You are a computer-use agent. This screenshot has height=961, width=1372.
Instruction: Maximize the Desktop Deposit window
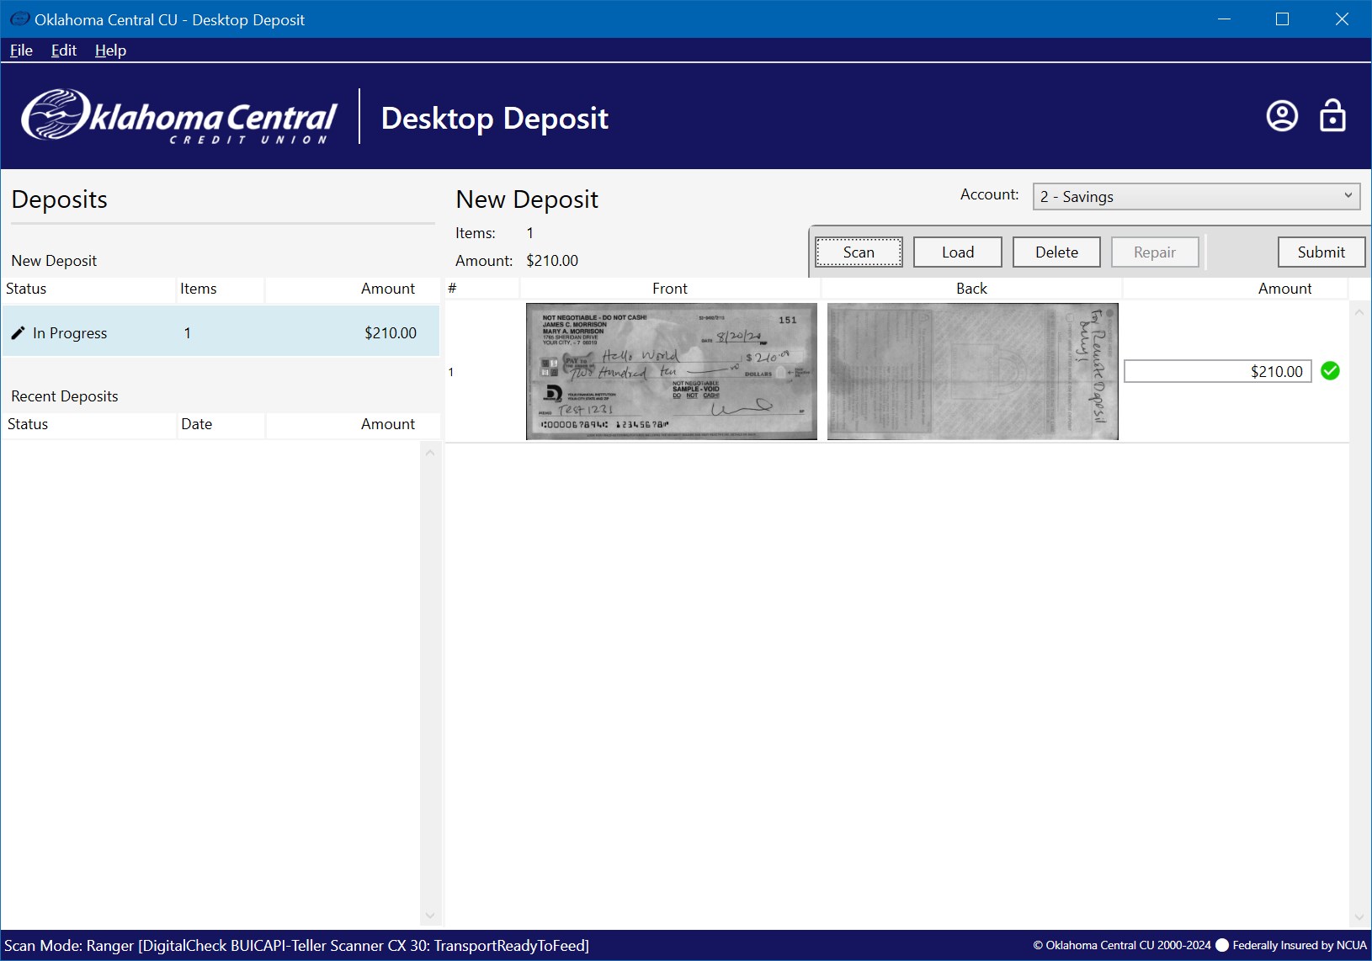tap(1282, 19)
